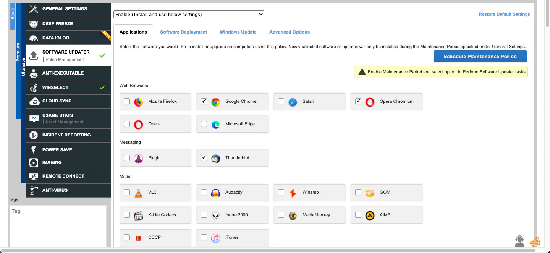Select the Remote Connect icon

34,177
